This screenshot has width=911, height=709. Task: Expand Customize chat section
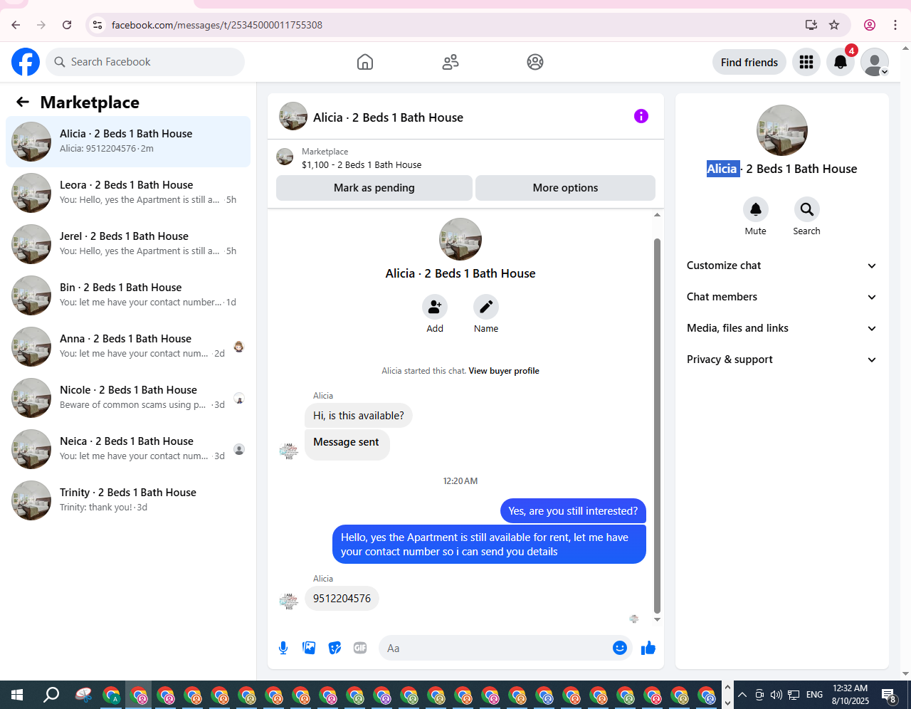click(x=781, y=266)
